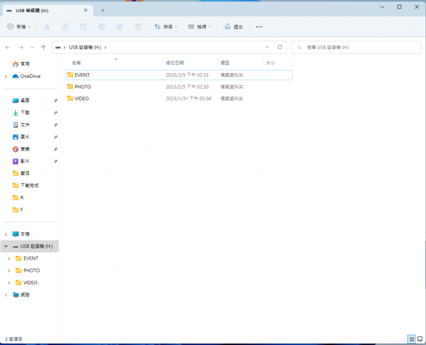The width and height of the screenshot is (426, 345).
Task: Unpin Music using its pin icon
Action: [55, 149]
